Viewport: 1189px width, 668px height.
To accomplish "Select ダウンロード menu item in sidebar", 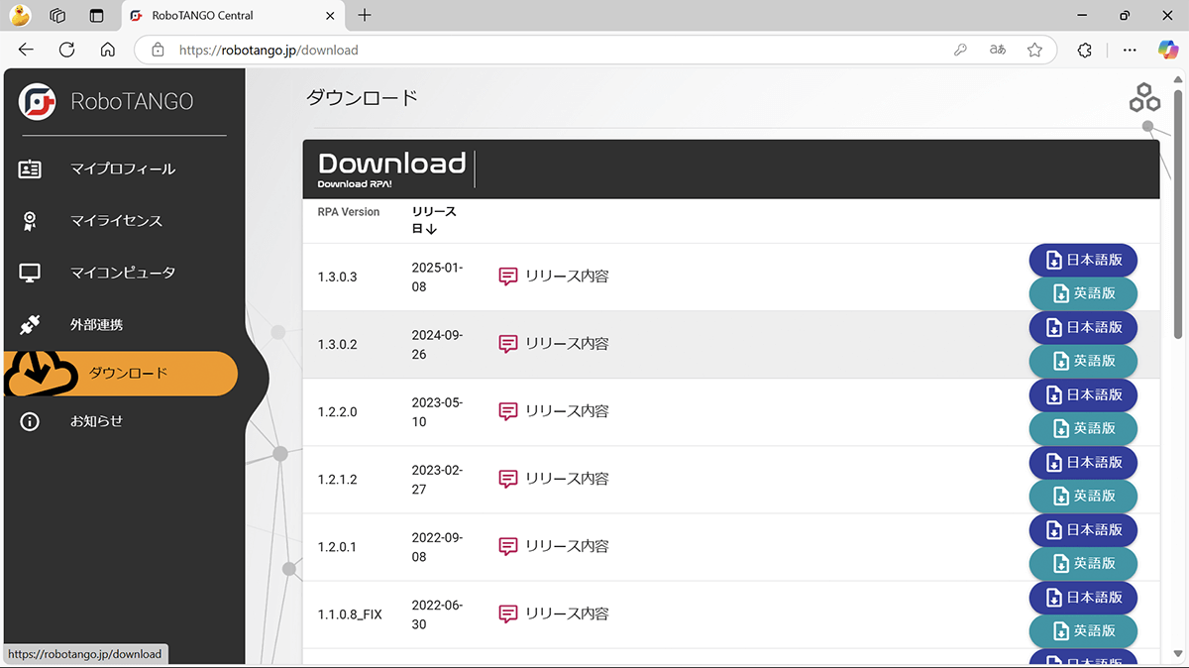I will click(x=121, y=374).
